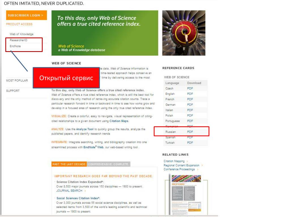Open the Analyze Tool link
This screenshot has width=290, height=217.
[85, 129]
